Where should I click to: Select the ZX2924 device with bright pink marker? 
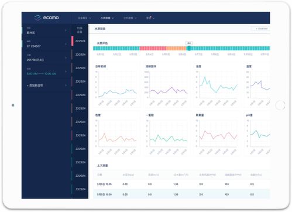[80, 41]
